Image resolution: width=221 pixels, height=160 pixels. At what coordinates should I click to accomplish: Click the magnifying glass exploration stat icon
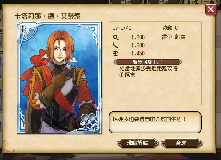[116, 37]
